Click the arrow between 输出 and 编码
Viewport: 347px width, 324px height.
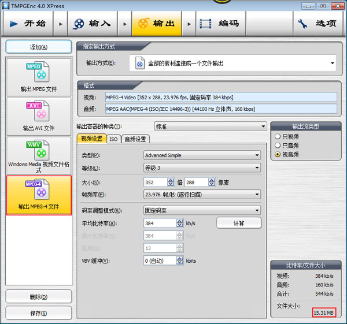tap(189, 24)
